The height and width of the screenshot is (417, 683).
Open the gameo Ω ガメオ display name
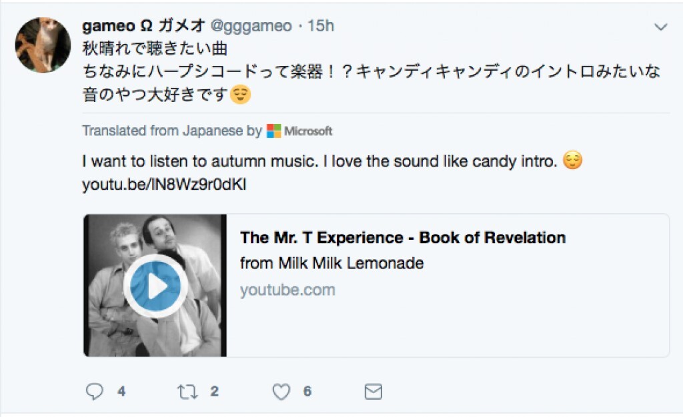click(143, 26)
